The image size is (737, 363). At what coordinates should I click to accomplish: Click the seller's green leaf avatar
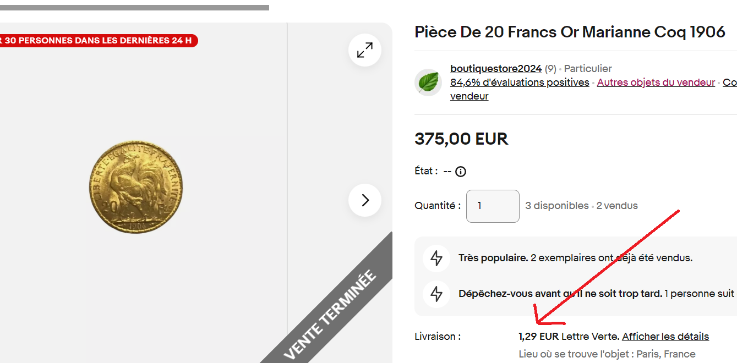tap(428, 82)
